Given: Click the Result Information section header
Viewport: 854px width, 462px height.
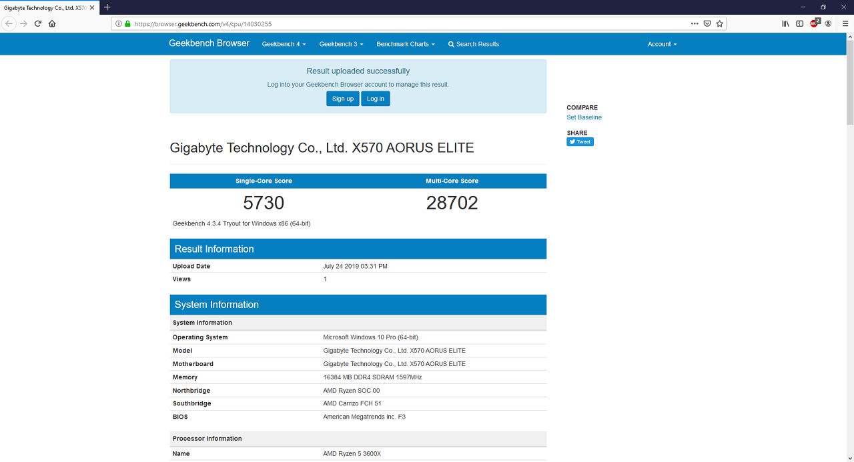Looking at the screenshot, I should click(x=358, y=249).
